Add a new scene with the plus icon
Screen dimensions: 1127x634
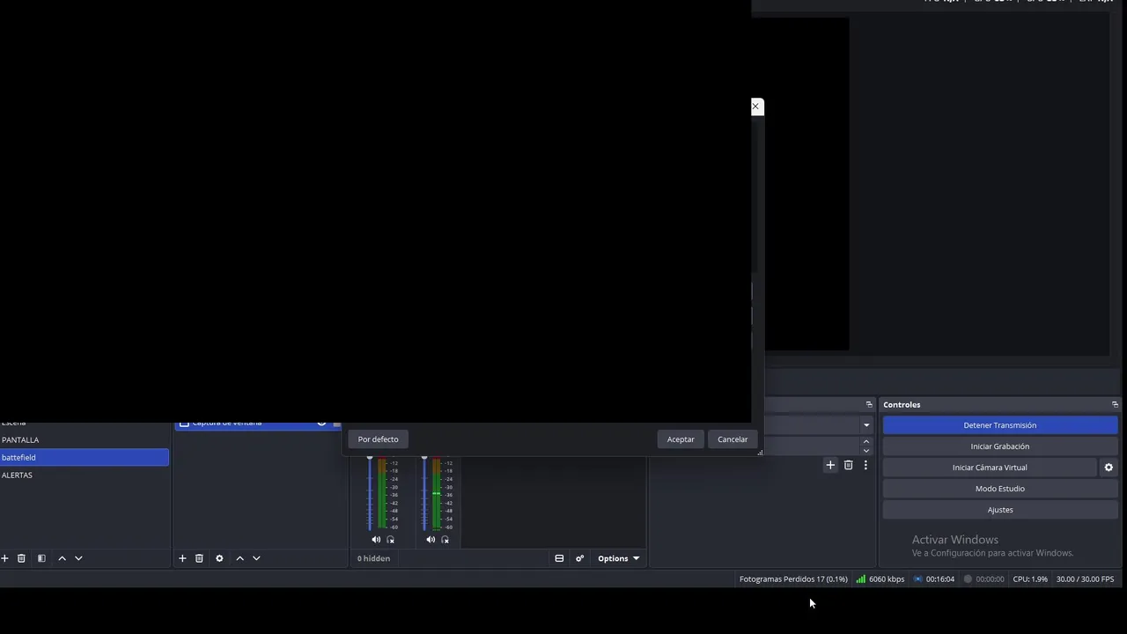(x=4, y=558)
